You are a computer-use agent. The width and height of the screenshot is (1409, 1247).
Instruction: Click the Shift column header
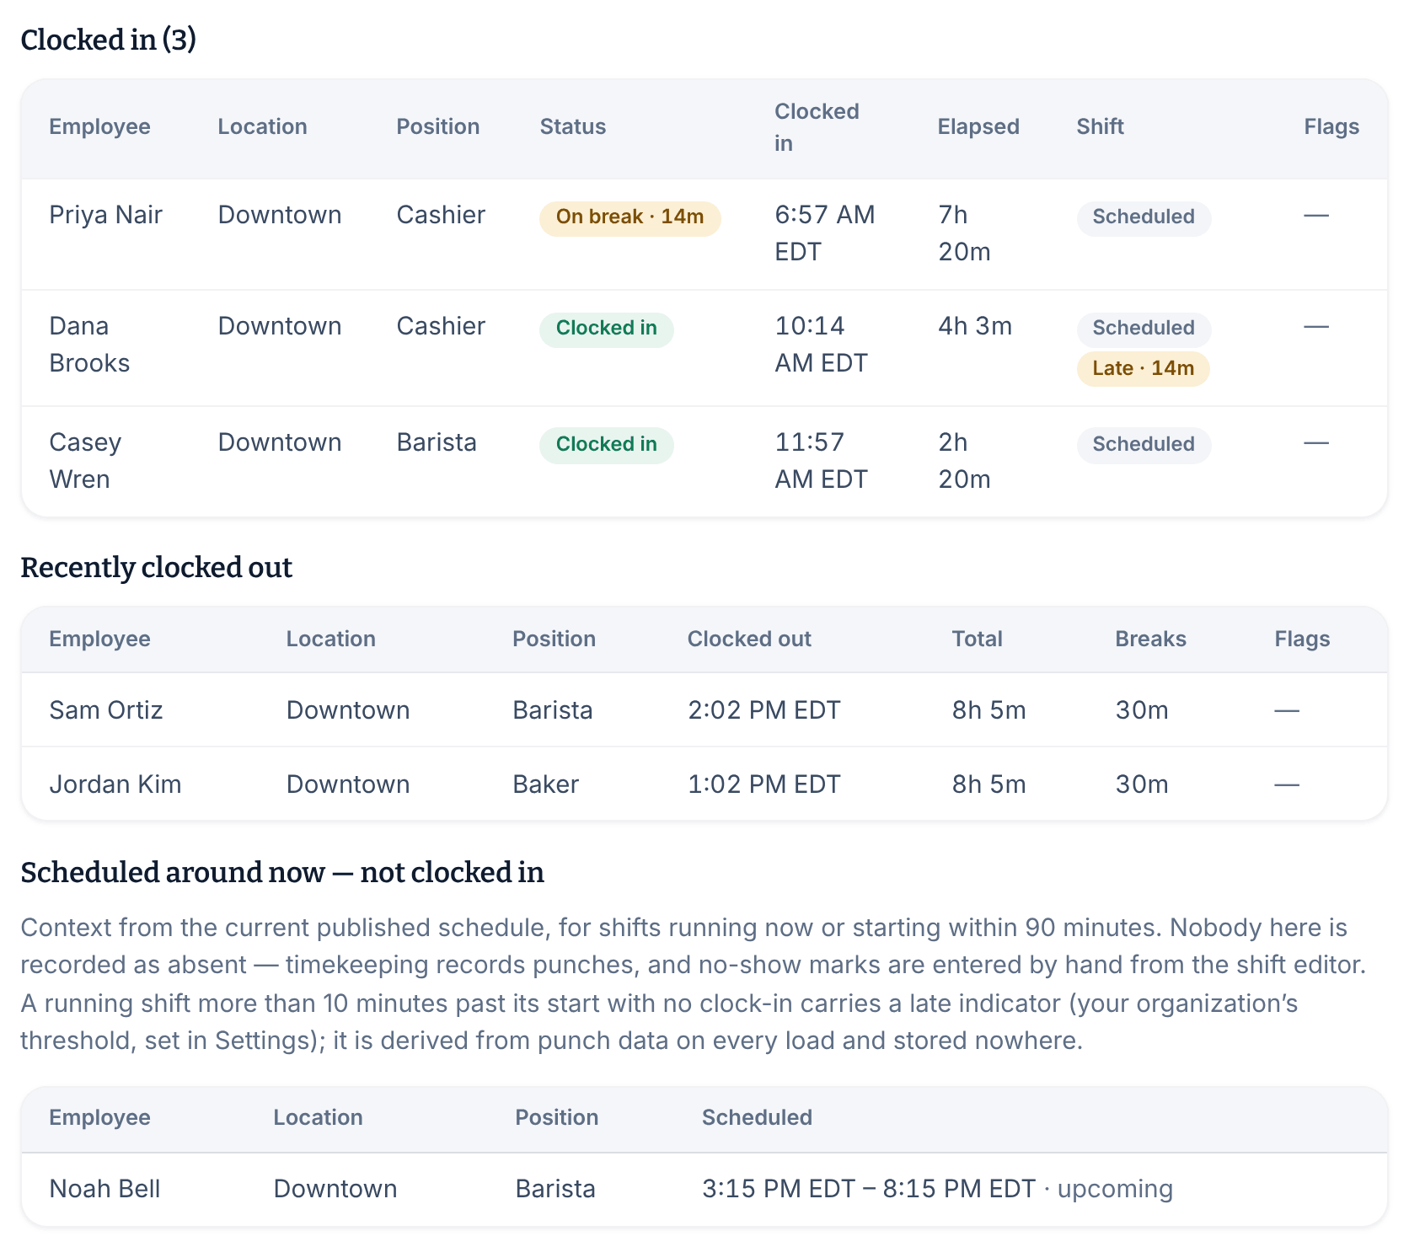[x=1100, y=126]
